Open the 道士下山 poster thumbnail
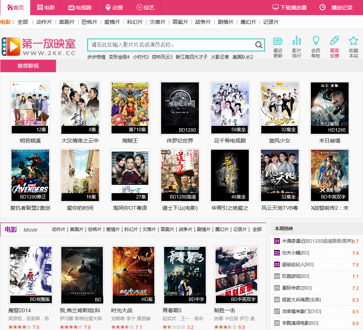 (180, 175)
